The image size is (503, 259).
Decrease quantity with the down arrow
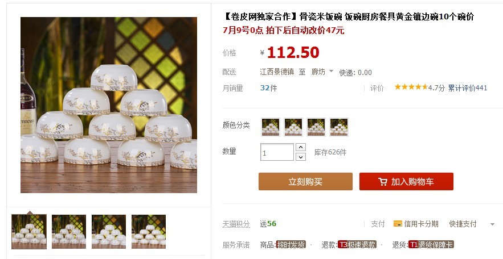point(301,157)
